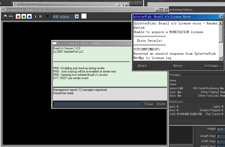Focus the Brazil Console command input field

[97, 104]
